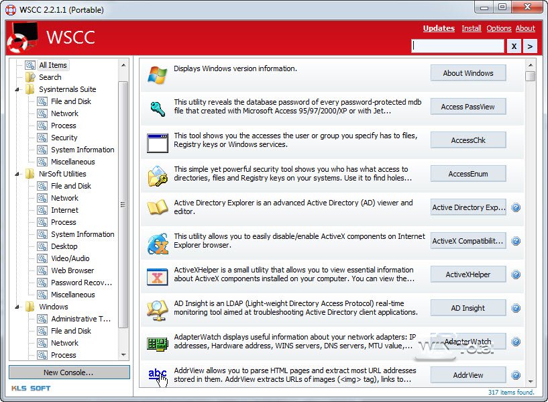Click the Active Directory Explorer book icon
The width and height of the screenshot is (548, 402).
[x=157, y=207]
